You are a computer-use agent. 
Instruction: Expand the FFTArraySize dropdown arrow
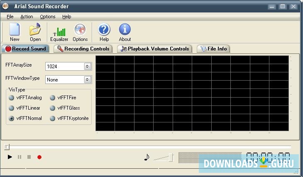[87, 67]
